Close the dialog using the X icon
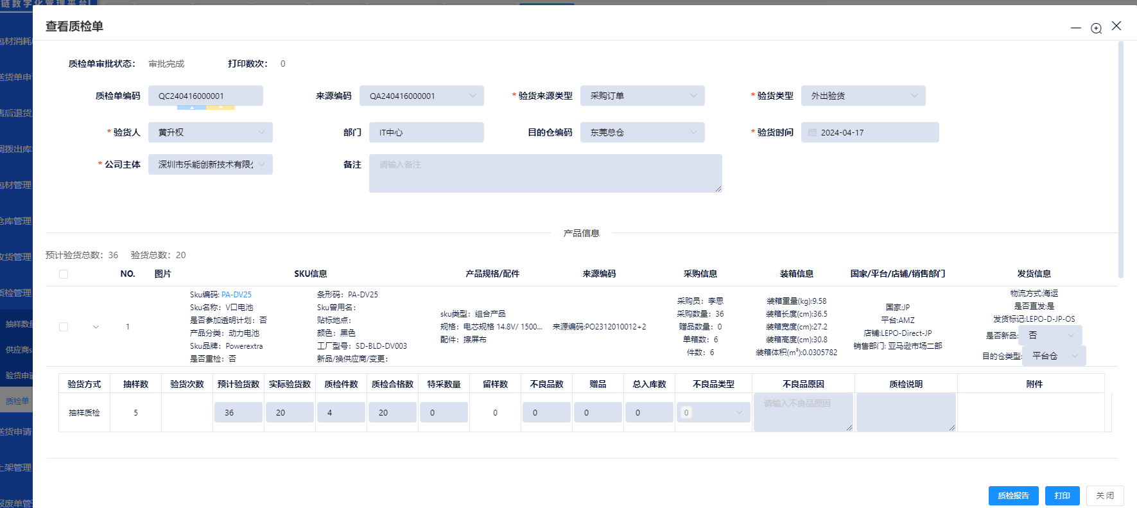This screenshot has width=1137, height=508. 1116,26
